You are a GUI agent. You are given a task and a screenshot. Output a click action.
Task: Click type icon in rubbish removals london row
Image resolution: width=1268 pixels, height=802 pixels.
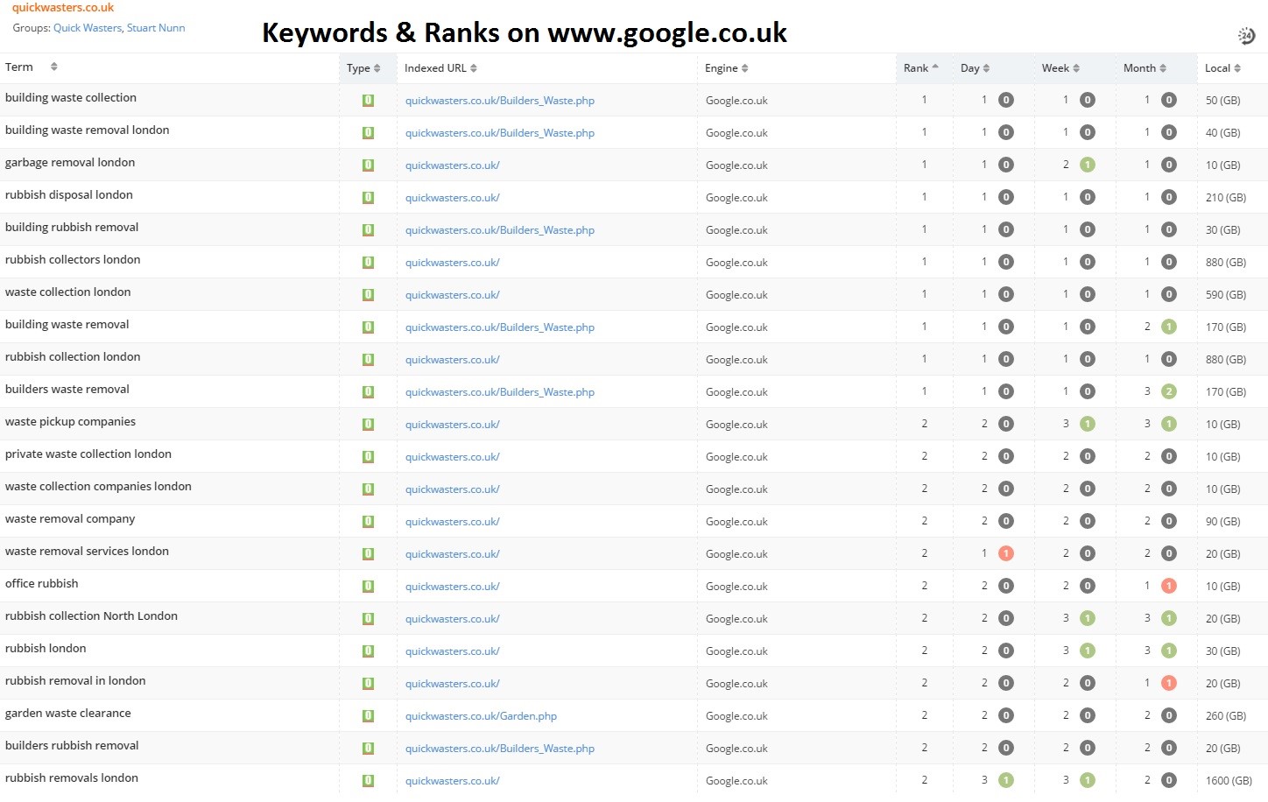pyautogui.click(x=368, y=781)
